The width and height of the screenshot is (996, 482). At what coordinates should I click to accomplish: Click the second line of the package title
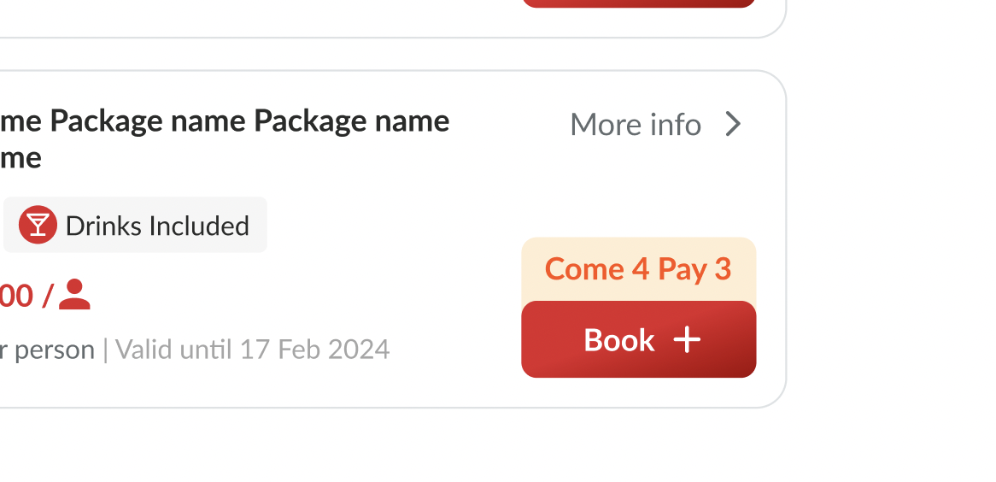click(x=21, y=157)
